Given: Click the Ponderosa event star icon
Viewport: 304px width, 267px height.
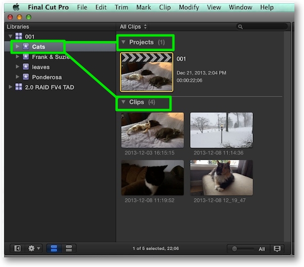Looking at the screenshot, I should pyautogui.click(x=26, y=77).
